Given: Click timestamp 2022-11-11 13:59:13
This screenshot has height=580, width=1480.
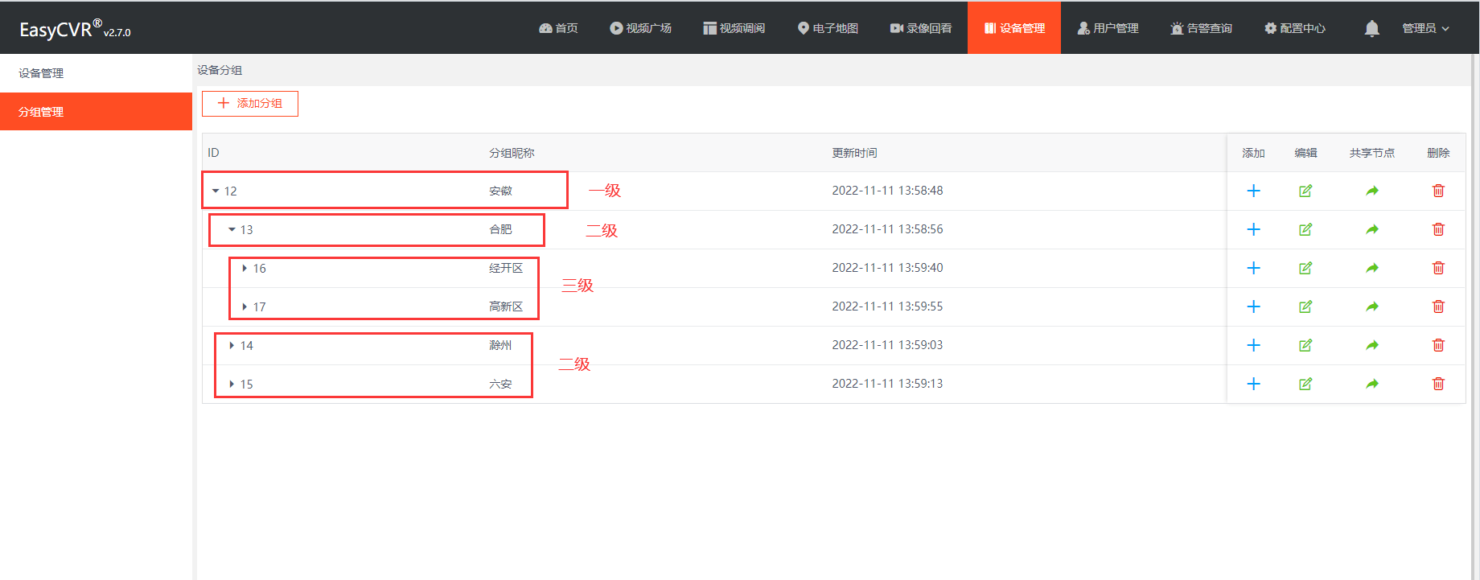Looking at the screenshot, I should click(887, 384).
